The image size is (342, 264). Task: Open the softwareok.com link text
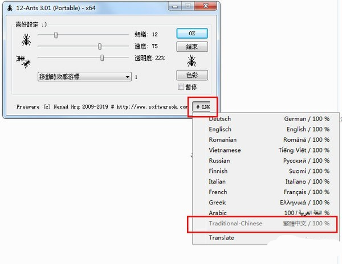(152, 107)
